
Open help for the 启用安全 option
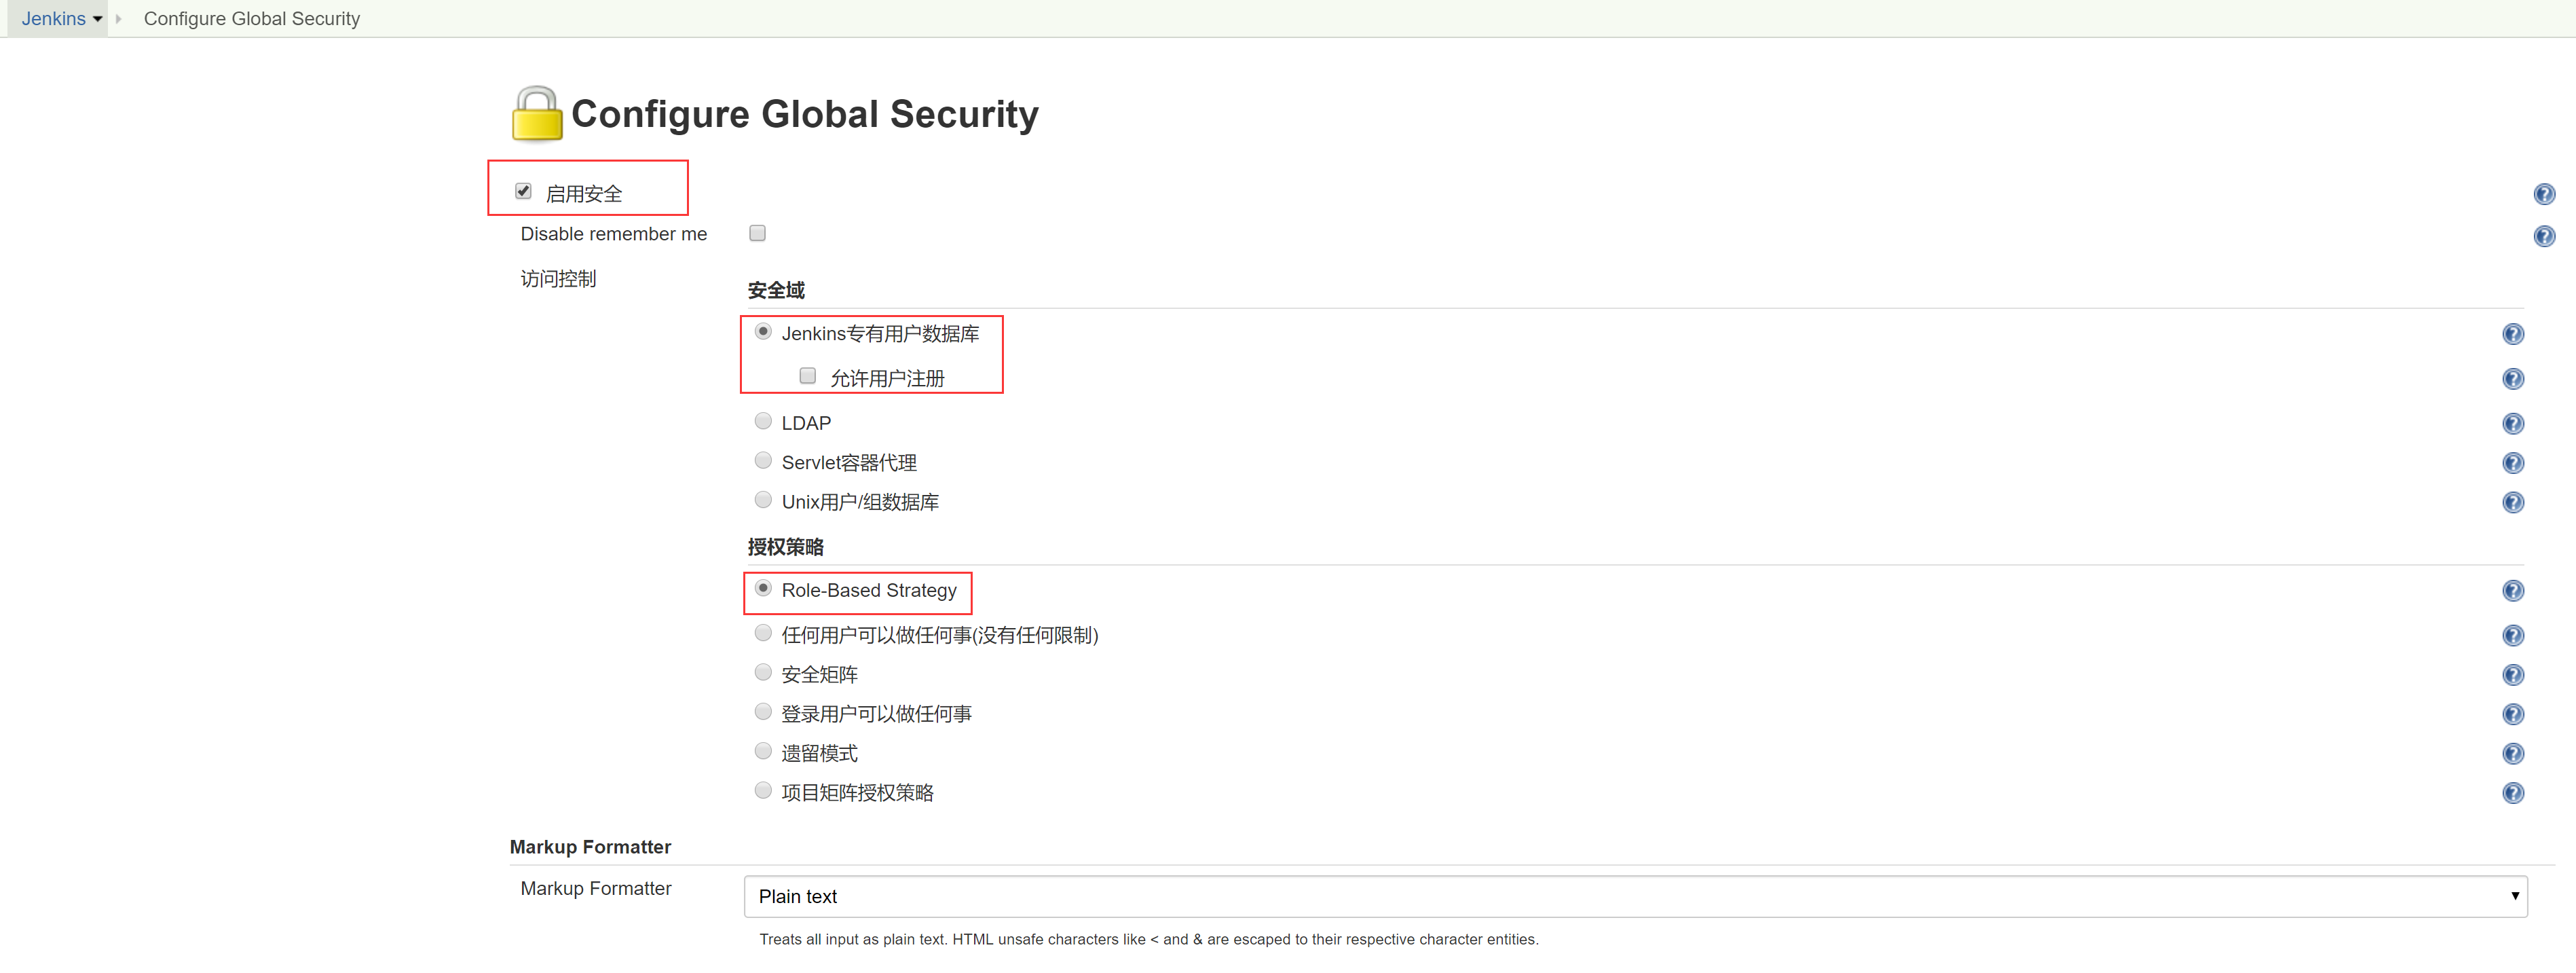click(2544, 194)
